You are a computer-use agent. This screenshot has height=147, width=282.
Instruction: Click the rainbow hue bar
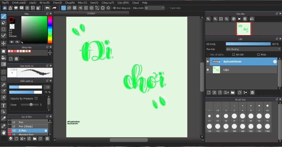(50, 30)
